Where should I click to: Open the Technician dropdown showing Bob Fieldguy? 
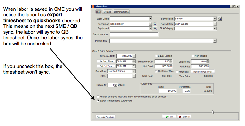[150, 24]
